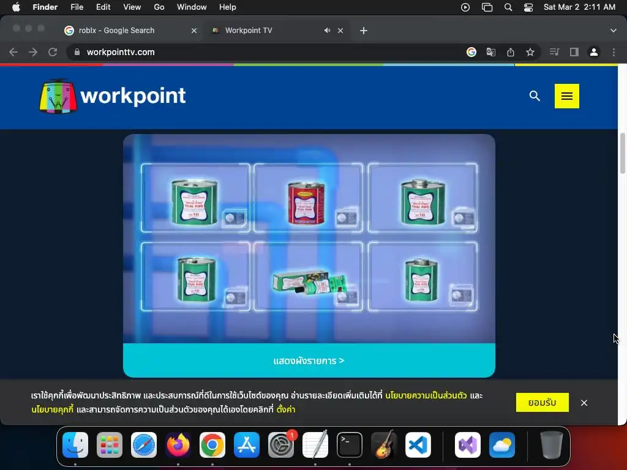
Task: Open Visual Studio Code from Dock
Action: click(418, 445)
